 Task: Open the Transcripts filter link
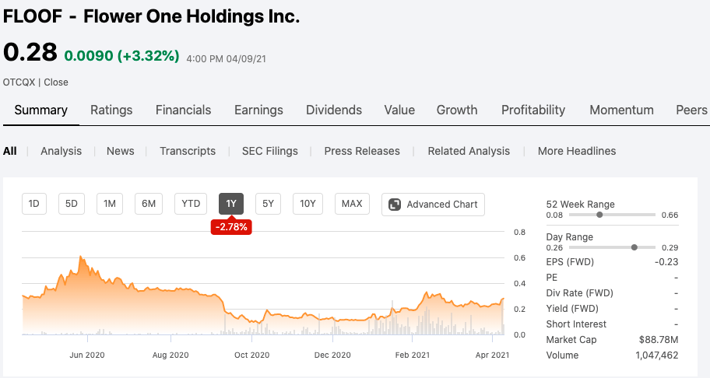[188, 151]
